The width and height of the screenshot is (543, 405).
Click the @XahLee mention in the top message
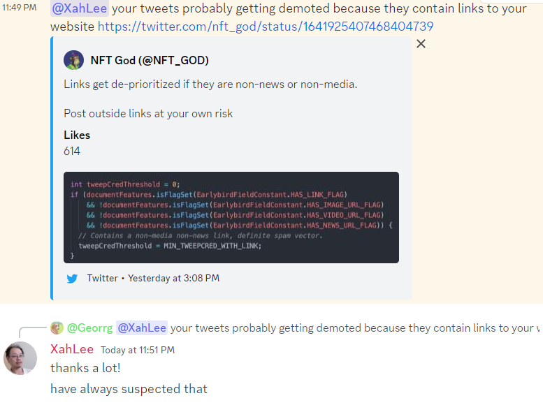pyautogui.click(x=80, y=9)
